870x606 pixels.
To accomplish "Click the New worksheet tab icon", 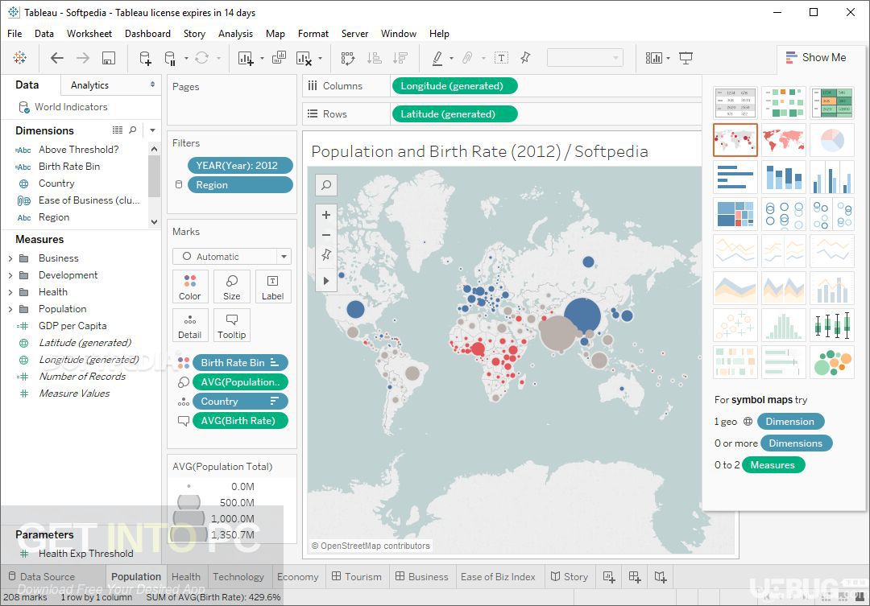I will click(x=609, y=576).
